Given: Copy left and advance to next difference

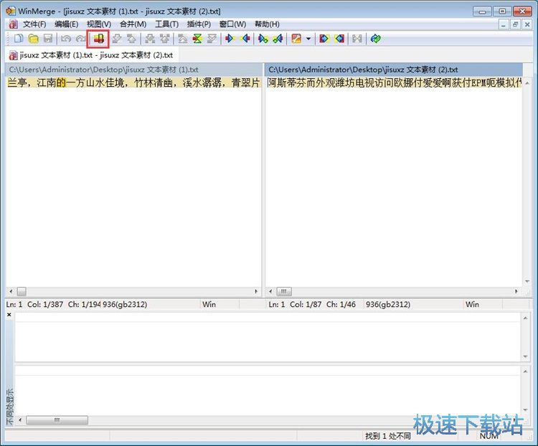Looking at the screenshot, I should click(x=278, y=39).
